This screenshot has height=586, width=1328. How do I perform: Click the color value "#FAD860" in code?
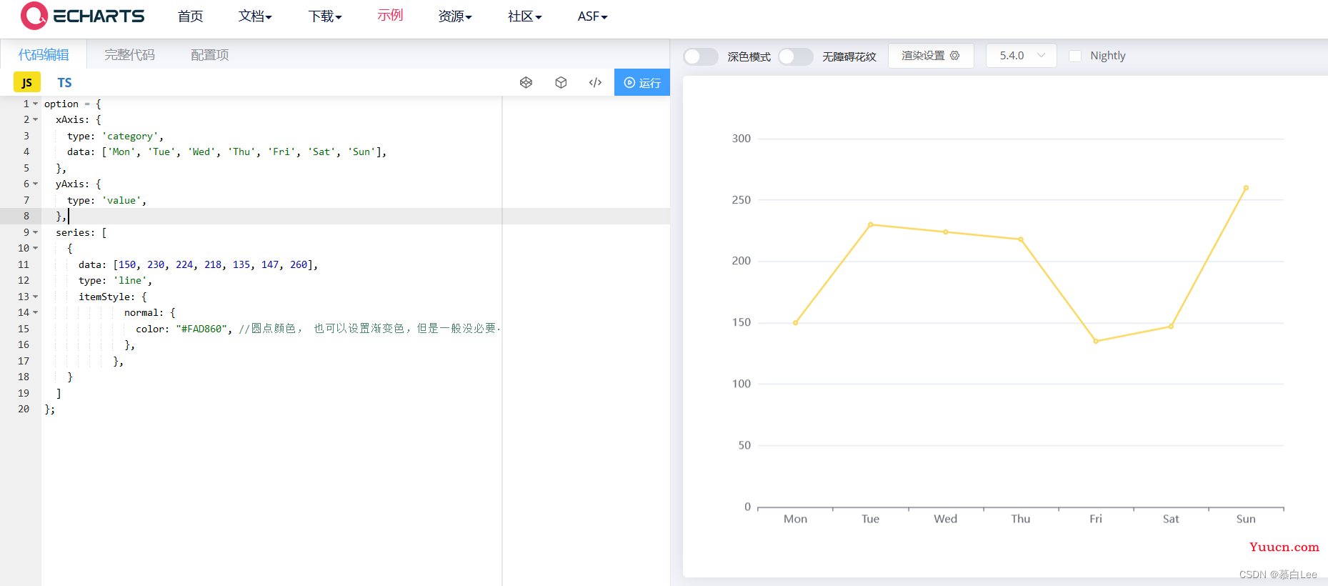pyautogui.click(x=201, y=329)
